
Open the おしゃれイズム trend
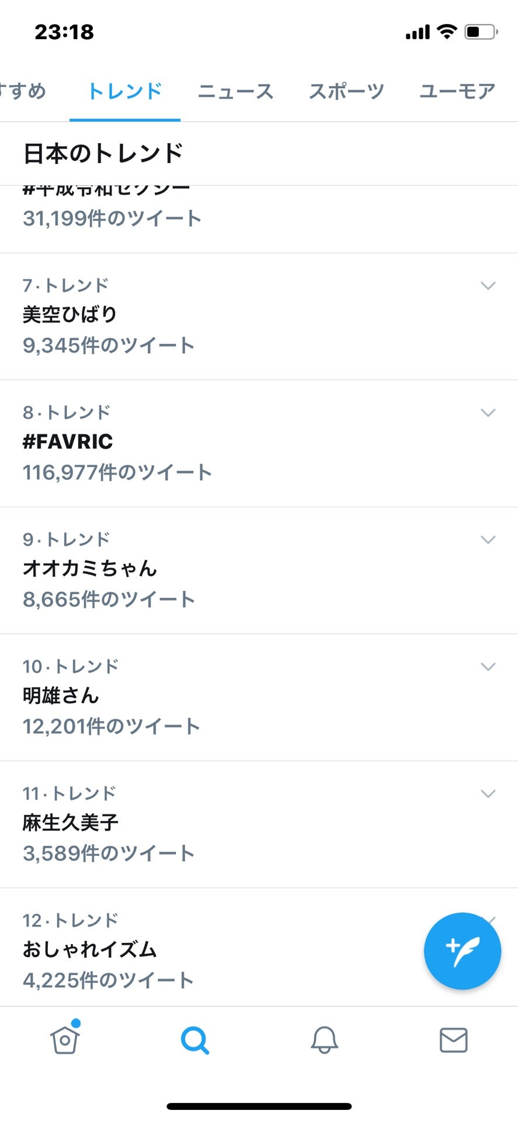pyautogui.click(x=89, y=949)
